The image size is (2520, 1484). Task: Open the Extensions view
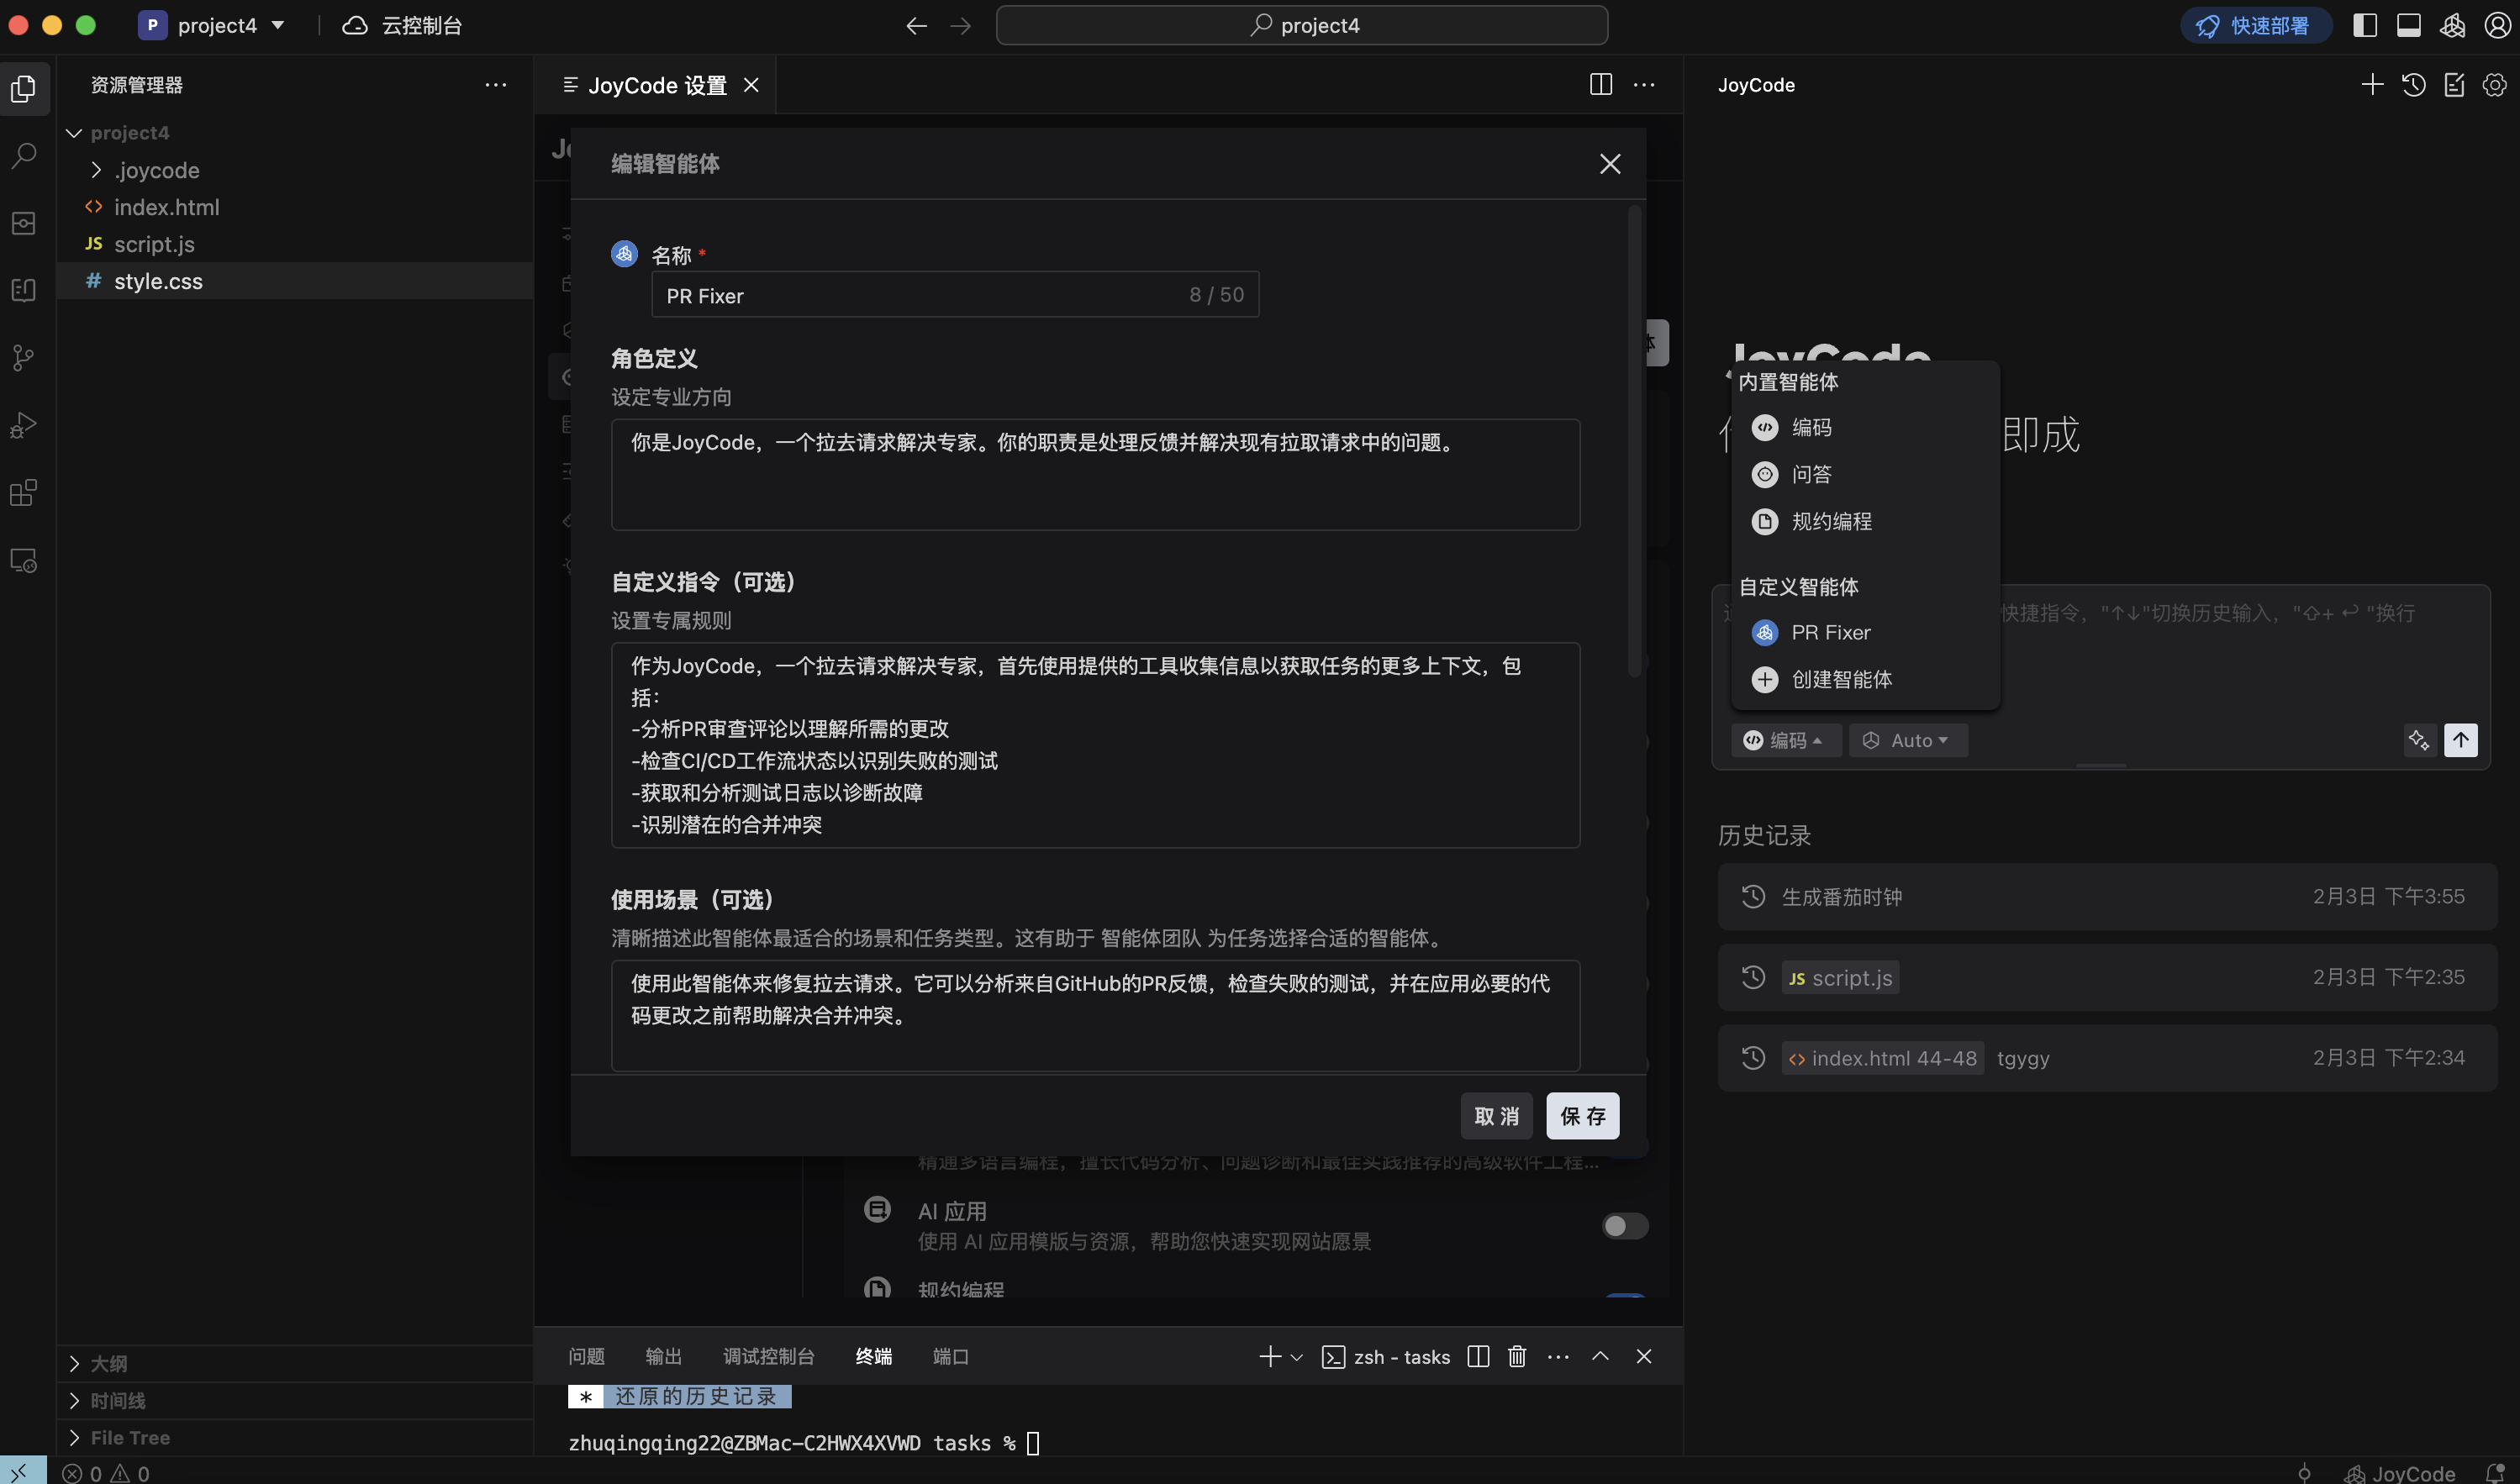pyautogui.click(x=24, y=493)
